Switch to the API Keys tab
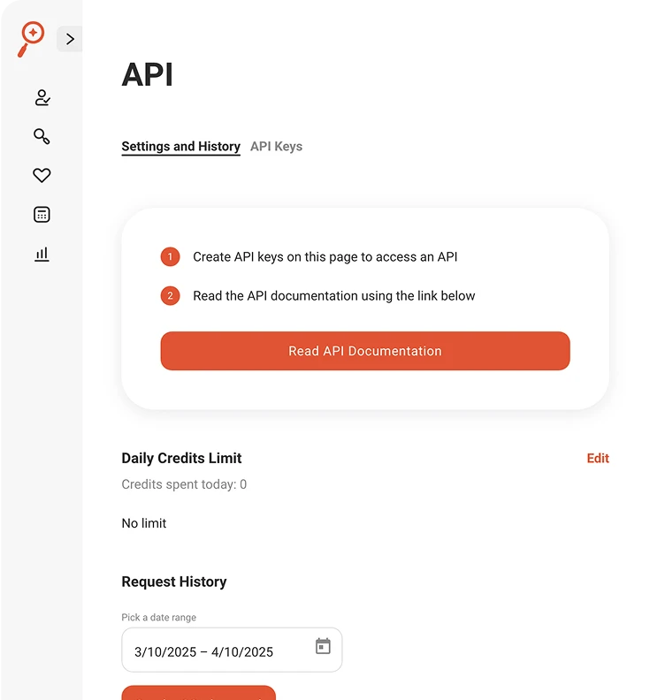The width and height of the screenshot is (665, 700). point(276,147)
